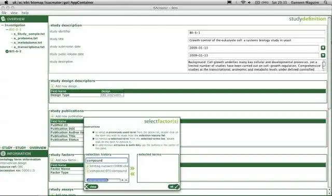
Task: Click the macOS Apple menu icon
Action: [x=6, y=2]
